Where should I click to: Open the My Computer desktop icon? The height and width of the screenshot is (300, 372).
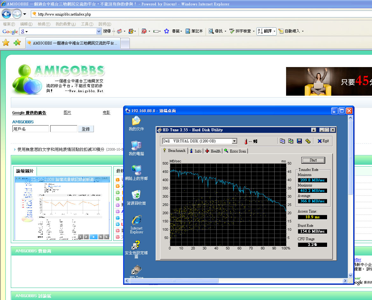136,148
